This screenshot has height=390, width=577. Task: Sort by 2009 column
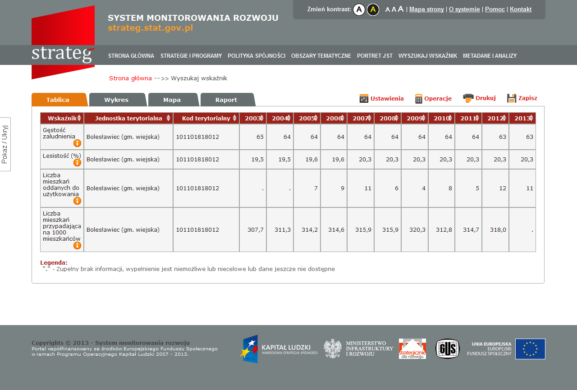click(x=415, y=118)
